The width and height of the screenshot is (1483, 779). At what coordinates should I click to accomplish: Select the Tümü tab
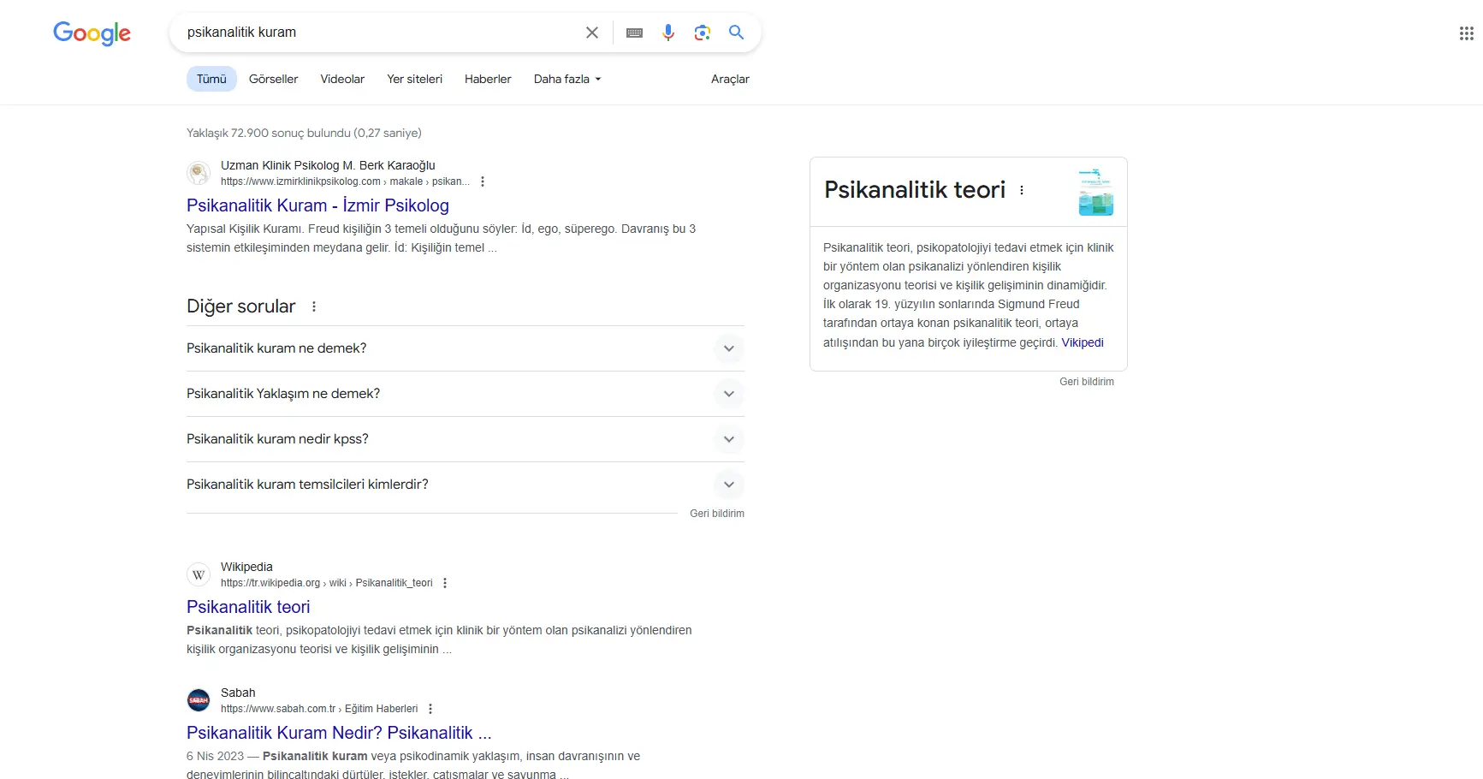[x=211, y=79]
